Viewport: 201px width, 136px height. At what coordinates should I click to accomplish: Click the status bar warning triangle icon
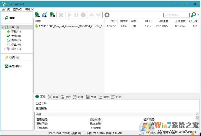click(x=193, y=134)
